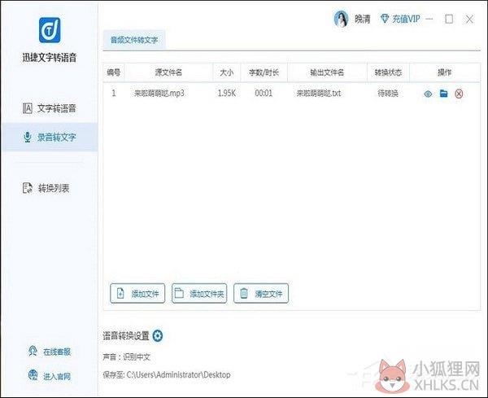Click the globe icon beside 进入官网
488x398 pixels.
click(x=33, y=375)
